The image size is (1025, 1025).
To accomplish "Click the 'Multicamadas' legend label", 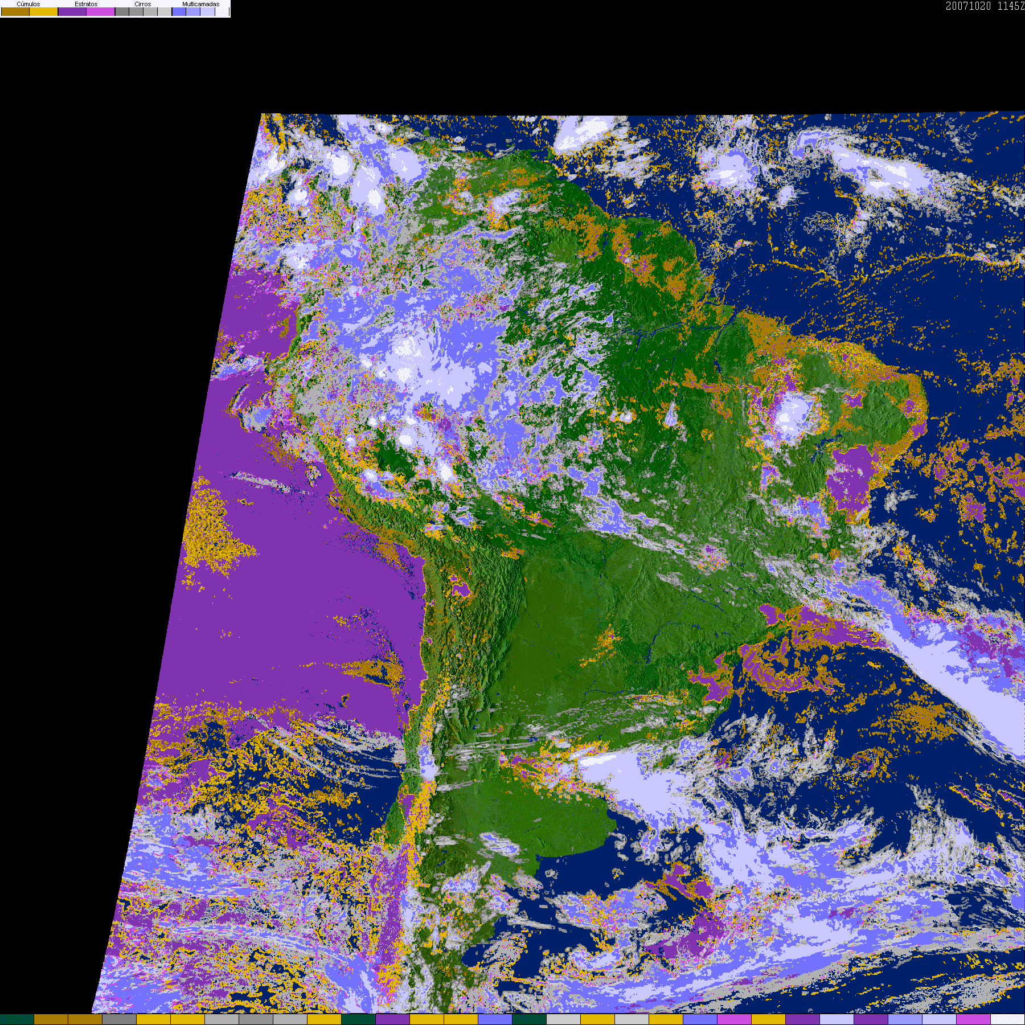I will [x=200, y=4].
